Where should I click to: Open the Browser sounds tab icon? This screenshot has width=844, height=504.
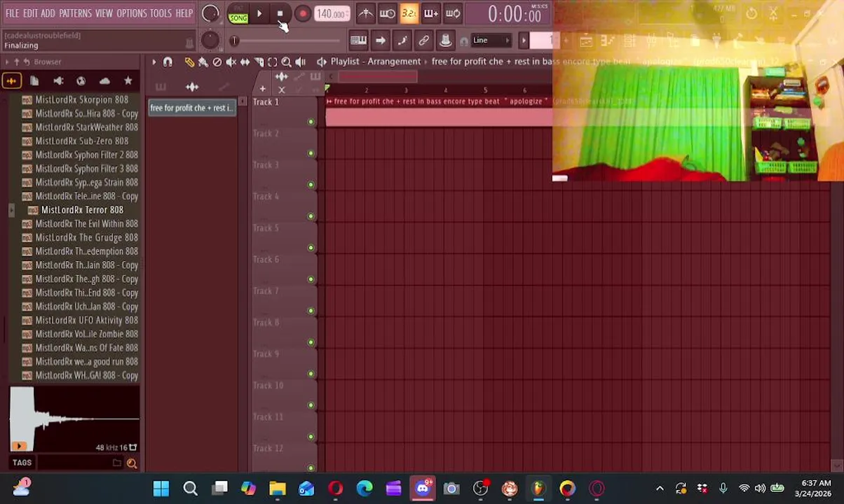[x=11, y=81]
